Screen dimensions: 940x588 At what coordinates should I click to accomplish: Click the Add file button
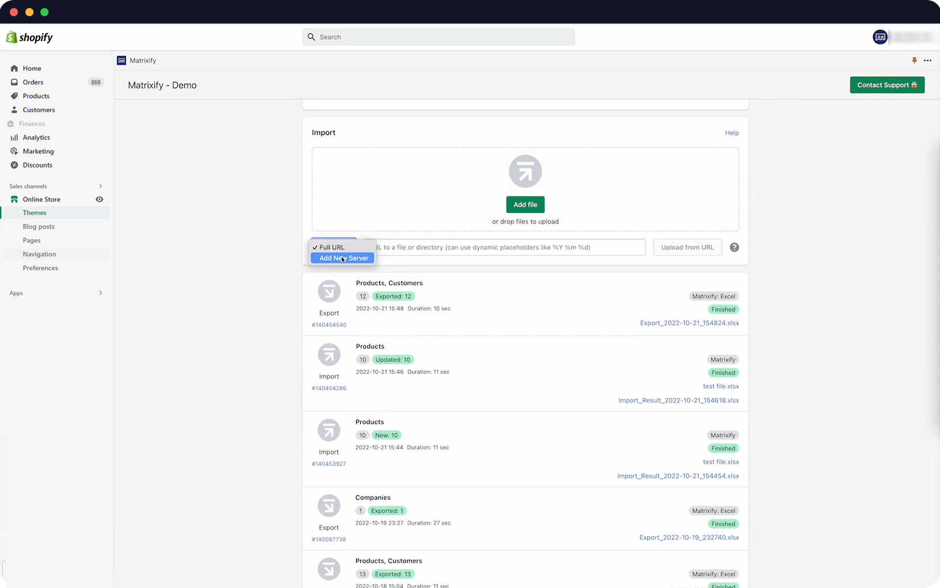click(525, 204)
